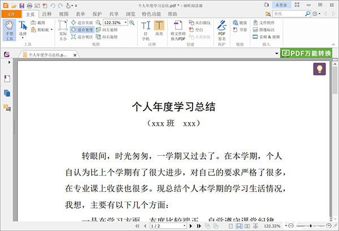Click the Not Logged In (未登录) button
Screen dimensions: 339x231
(281, 5)
